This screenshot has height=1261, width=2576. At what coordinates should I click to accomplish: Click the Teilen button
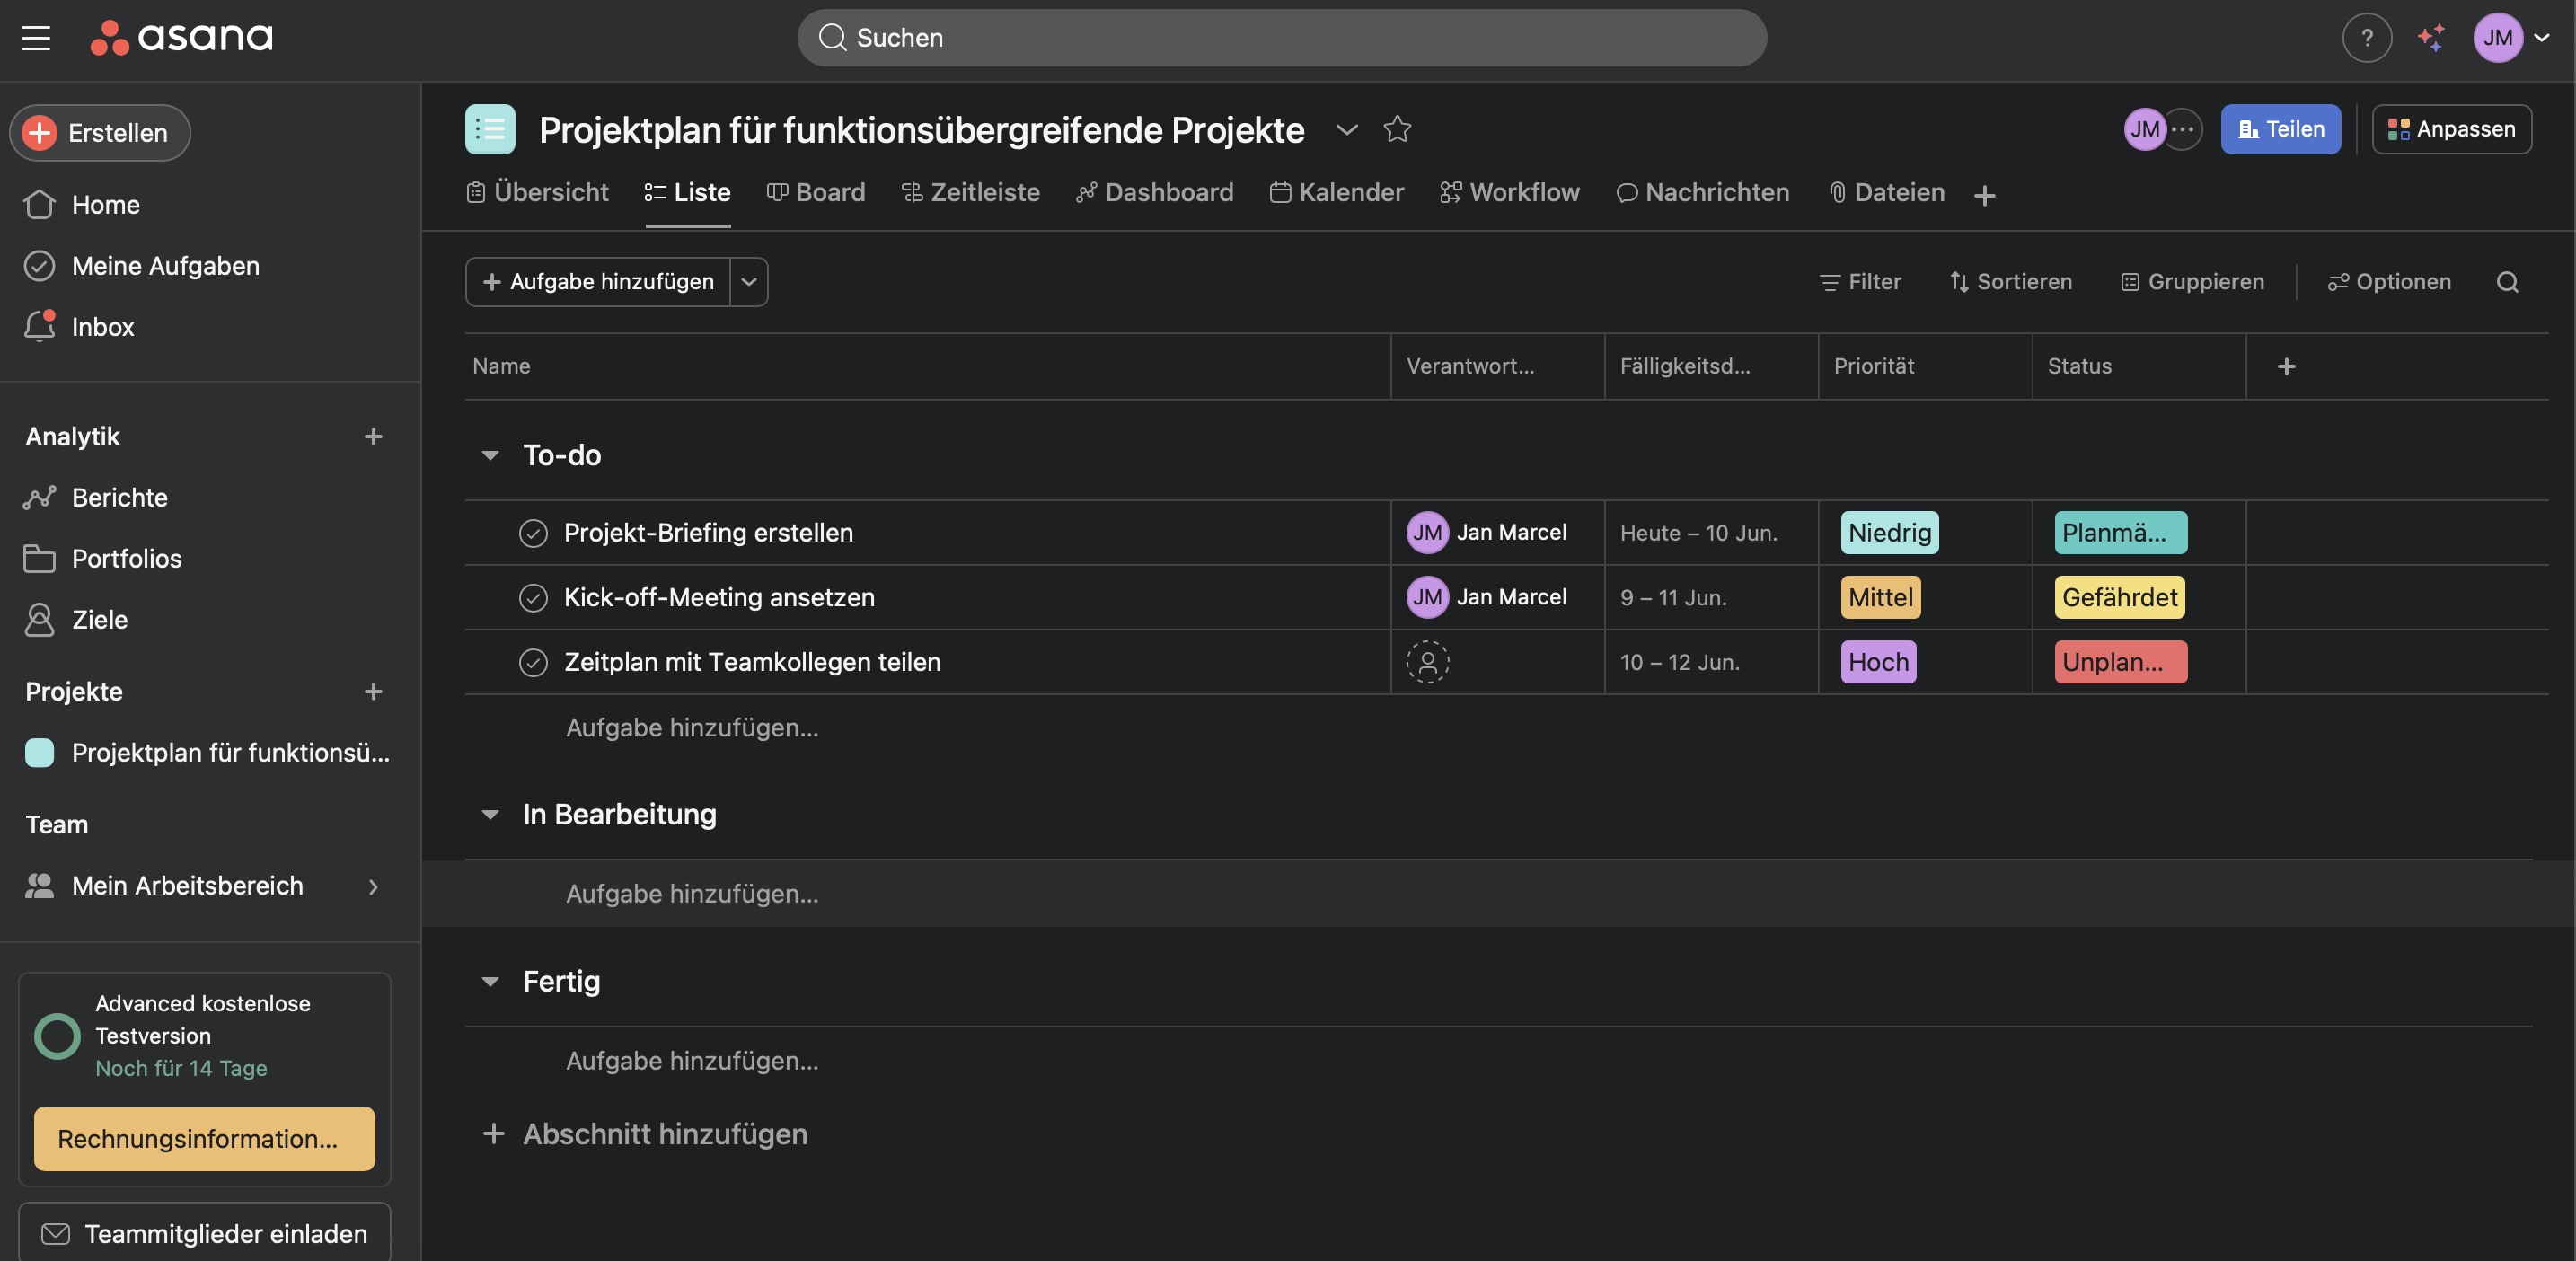coord(2280,129)
